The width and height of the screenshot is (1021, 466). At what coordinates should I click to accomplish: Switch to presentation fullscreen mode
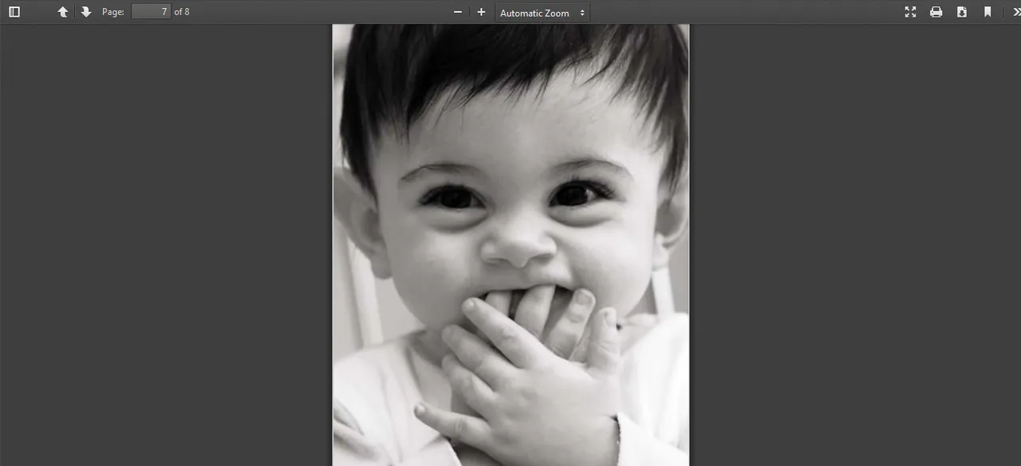tap(910, 12)
